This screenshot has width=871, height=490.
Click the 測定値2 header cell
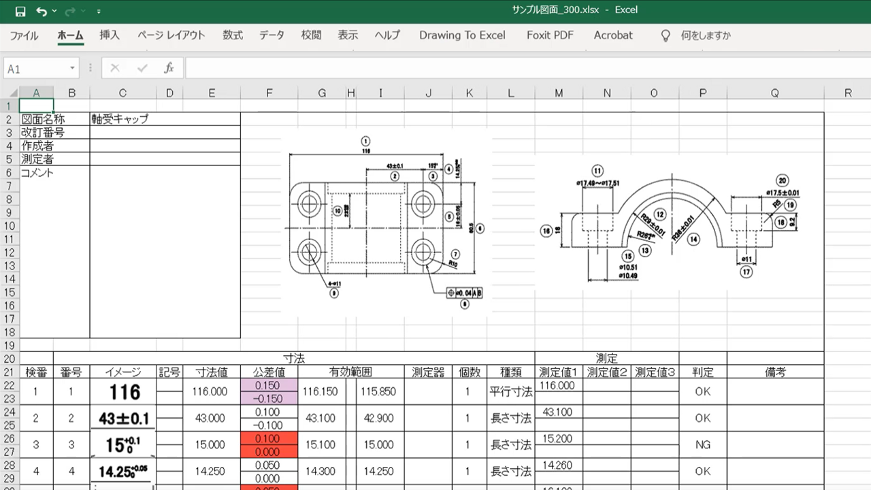click(x=607, y=372)
